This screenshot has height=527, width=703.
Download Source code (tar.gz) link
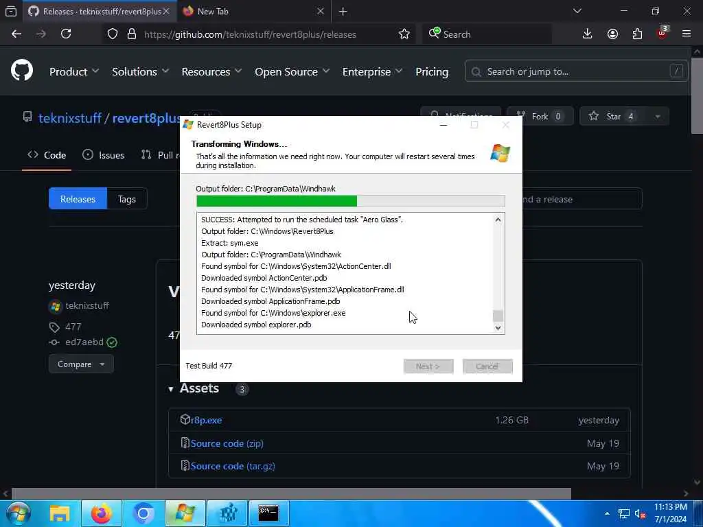pyautogui.click(x=233, y=466)
